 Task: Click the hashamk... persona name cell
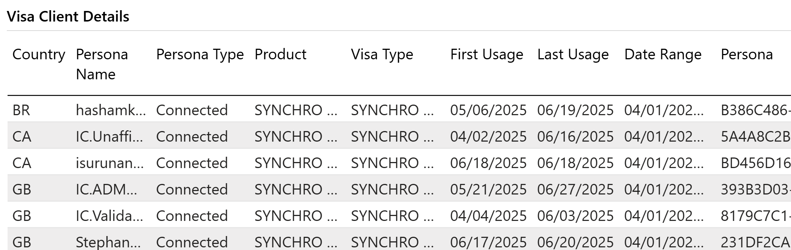tap(110, 110)
